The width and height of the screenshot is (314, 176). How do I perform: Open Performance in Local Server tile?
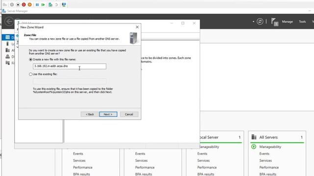coord(207,167)
